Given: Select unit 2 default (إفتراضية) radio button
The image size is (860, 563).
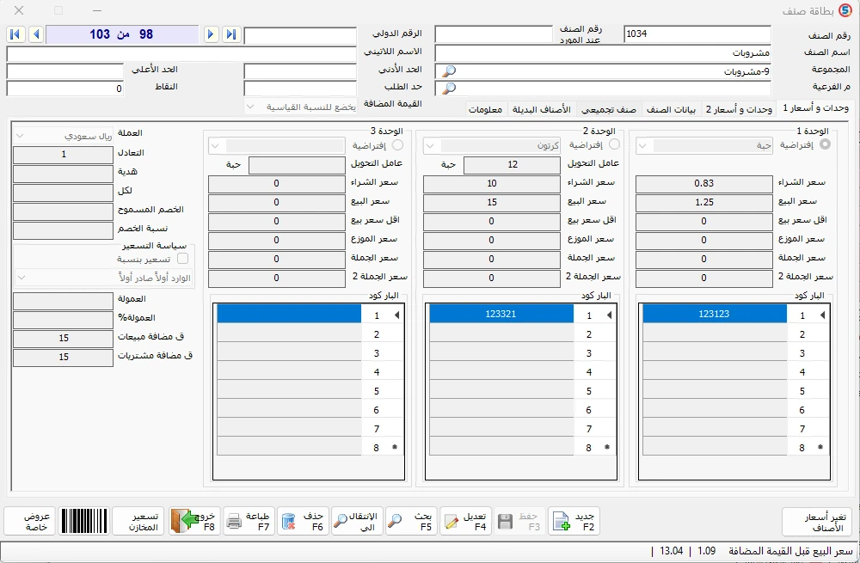Looking at the screenshot, I should (x=614, y=144).
